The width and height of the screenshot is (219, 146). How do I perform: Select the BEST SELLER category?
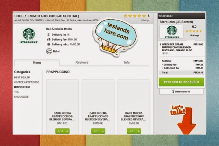[x=22, y=77]
